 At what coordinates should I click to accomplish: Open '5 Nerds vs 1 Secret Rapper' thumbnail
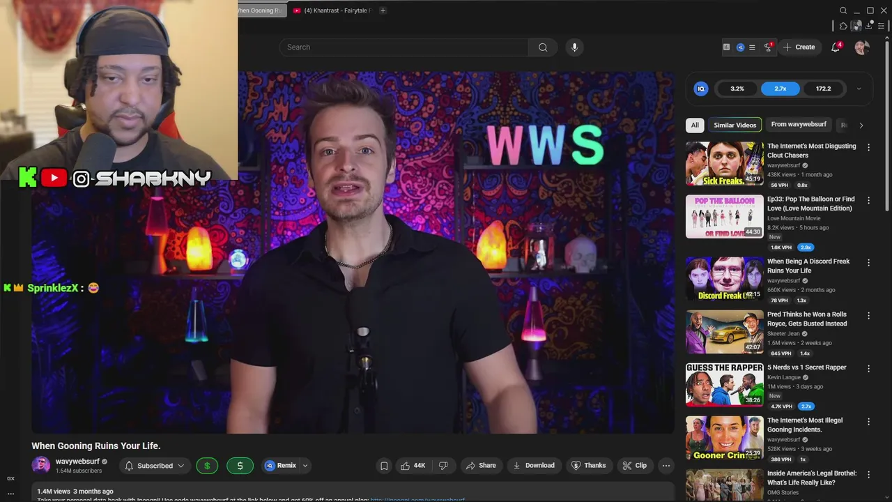click(725, 385)
